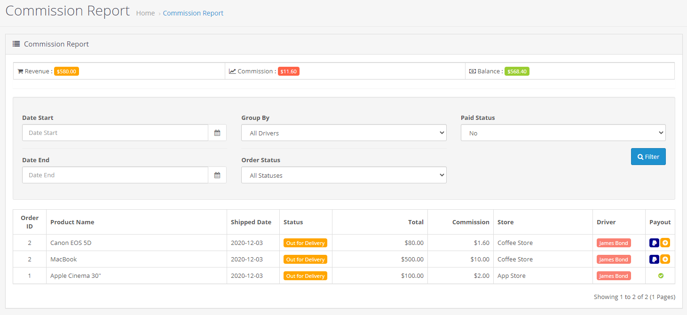Viewport: 687px width, 315px height.
Task: Click the line chart icon beside Commission
Action: [232, 71]
